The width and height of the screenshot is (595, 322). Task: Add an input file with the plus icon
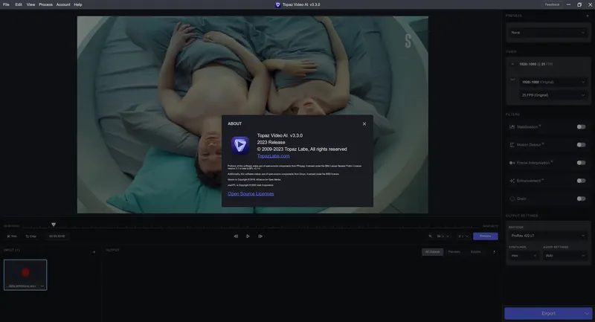tap(94, 252)
